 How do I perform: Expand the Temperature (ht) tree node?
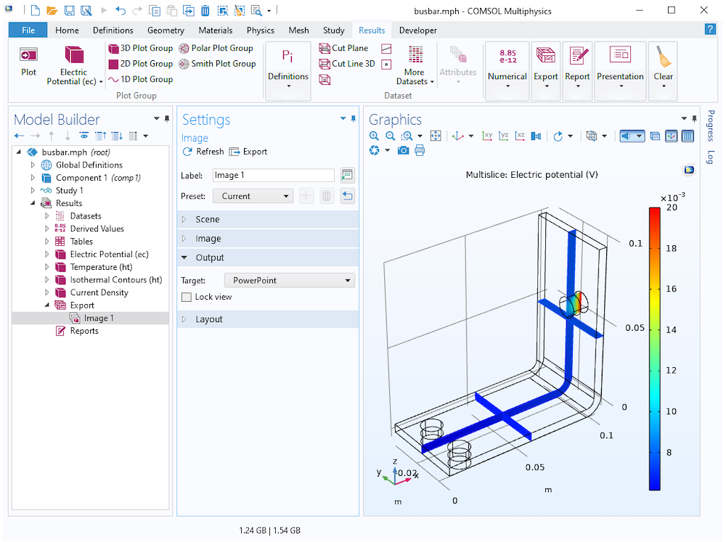pyautogui.click(x=48, y=267)
